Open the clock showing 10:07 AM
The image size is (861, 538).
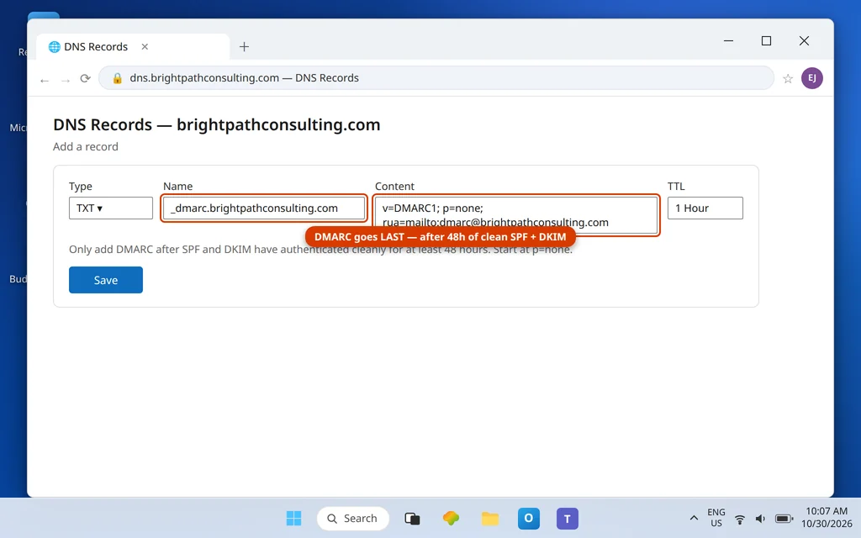(827, 518)
